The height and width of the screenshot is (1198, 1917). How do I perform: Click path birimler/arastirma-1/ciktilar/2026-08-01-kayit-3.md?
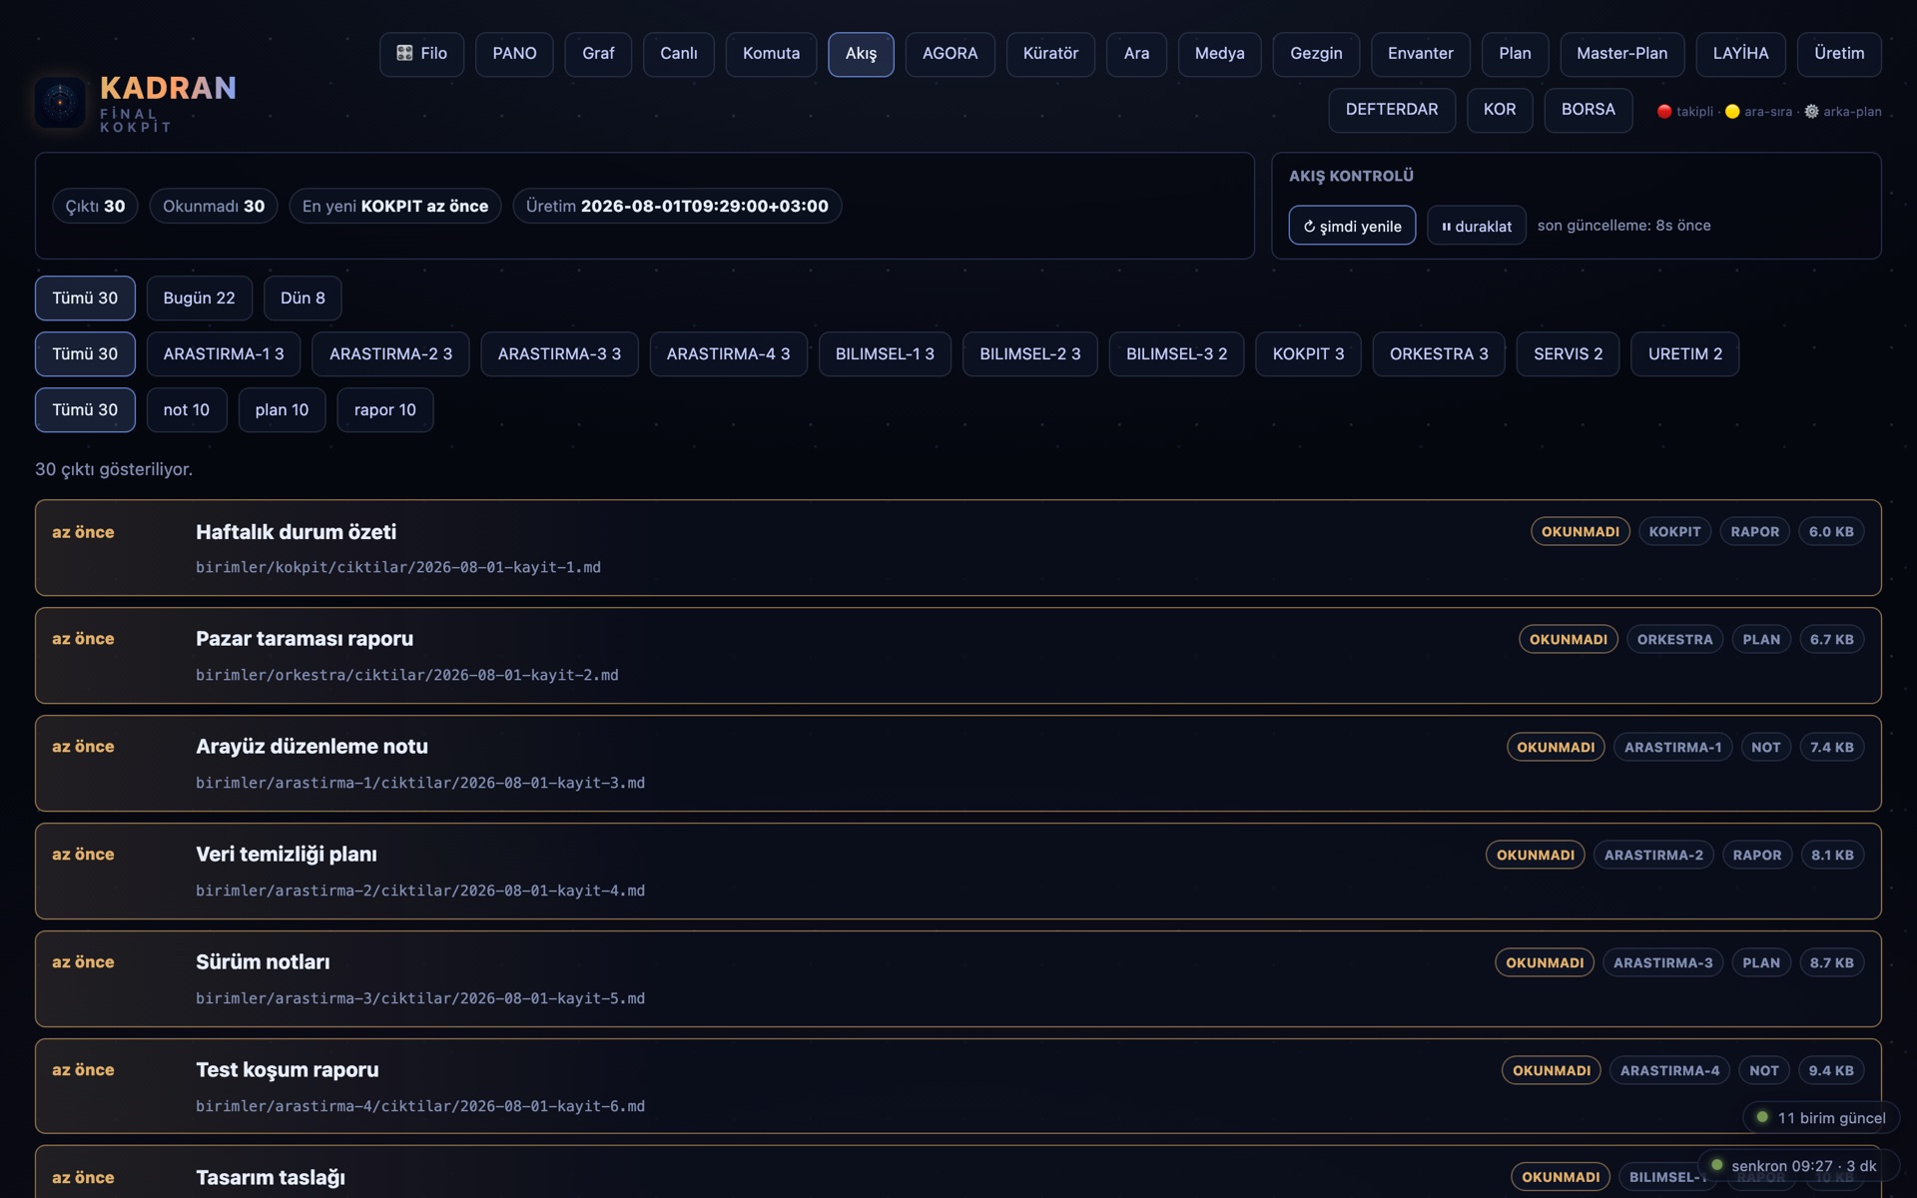[x=420, y=783]
